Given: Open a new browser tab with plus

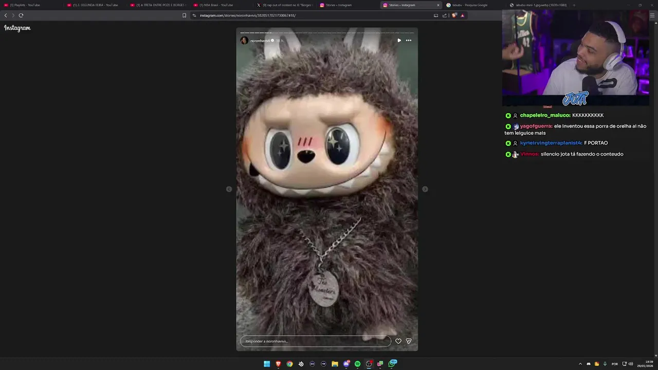Looking at the screenshot, I should (x=574, y=5).
